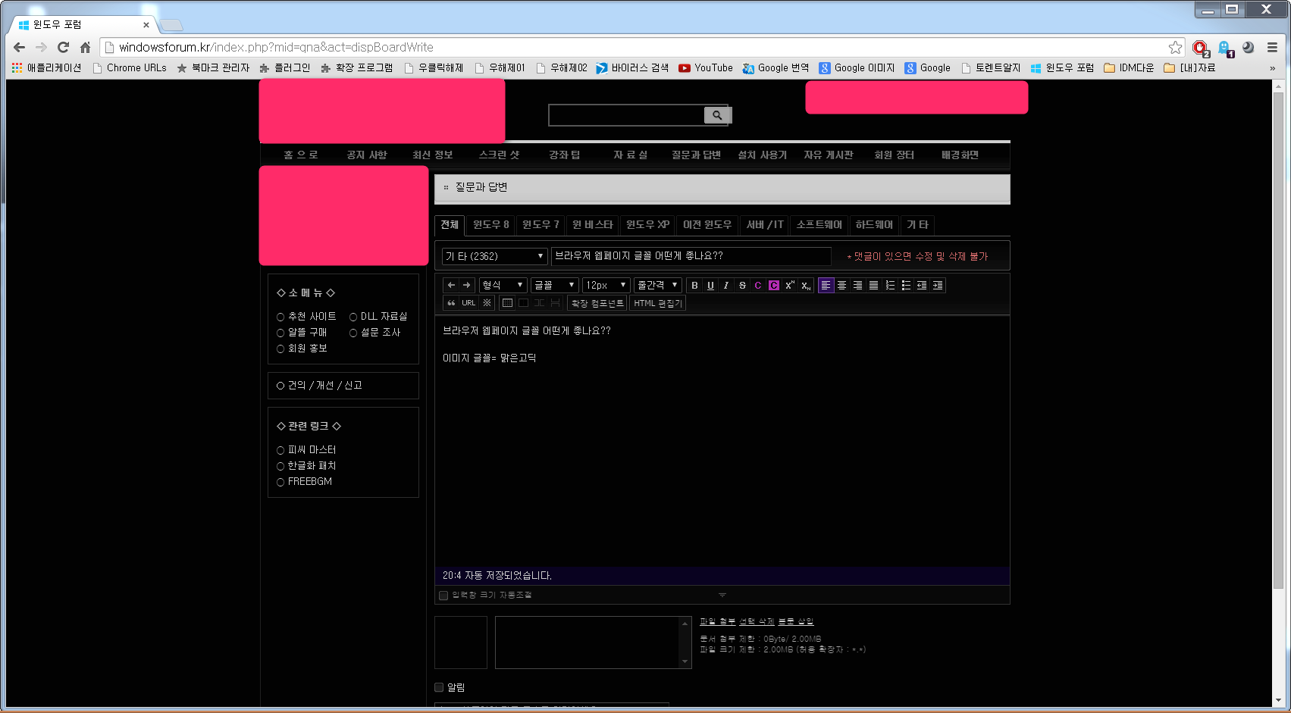This screenshot has width=1291, height=713.
Task: Insert a bulleted list
Action: click(x=906, y=286)
